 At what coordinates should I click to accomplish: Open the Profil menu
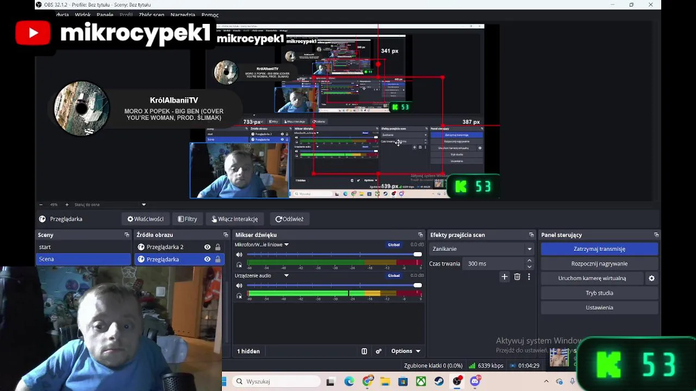pyautogui.click(x=126, y=15)
